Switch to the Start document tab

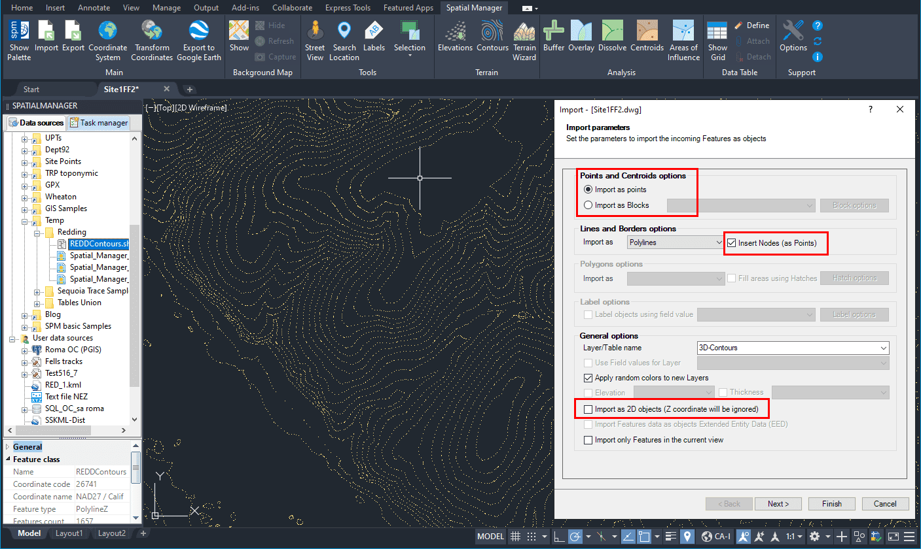pyautogui.click(x=31, y=89)
